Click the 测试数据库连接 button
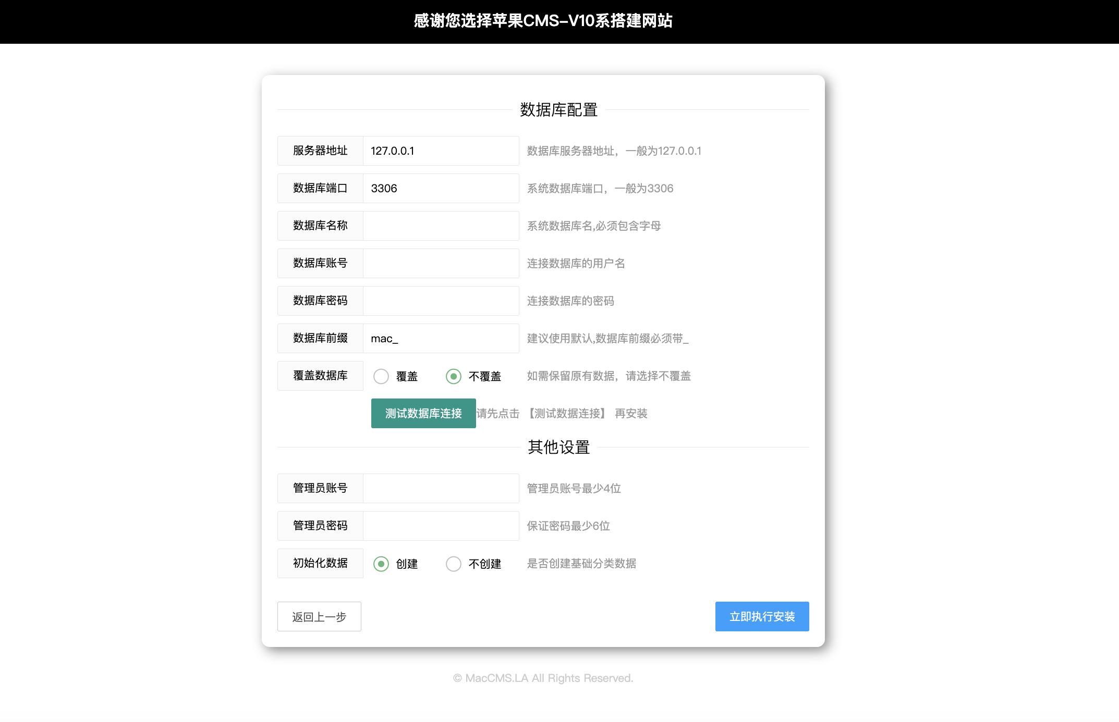Viewport: 1119px width, 722px height. pyautogui.click(x=423, y=413)
